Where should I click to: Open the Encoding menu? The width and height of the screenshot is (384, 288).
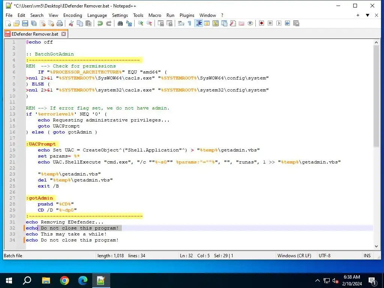73,15
